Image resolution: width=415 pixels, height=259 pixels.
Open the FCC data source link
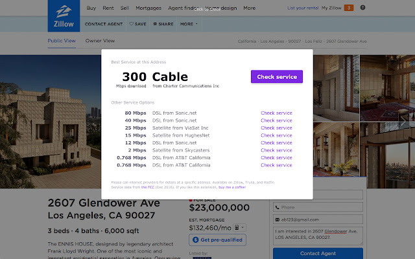coord(147,187)
